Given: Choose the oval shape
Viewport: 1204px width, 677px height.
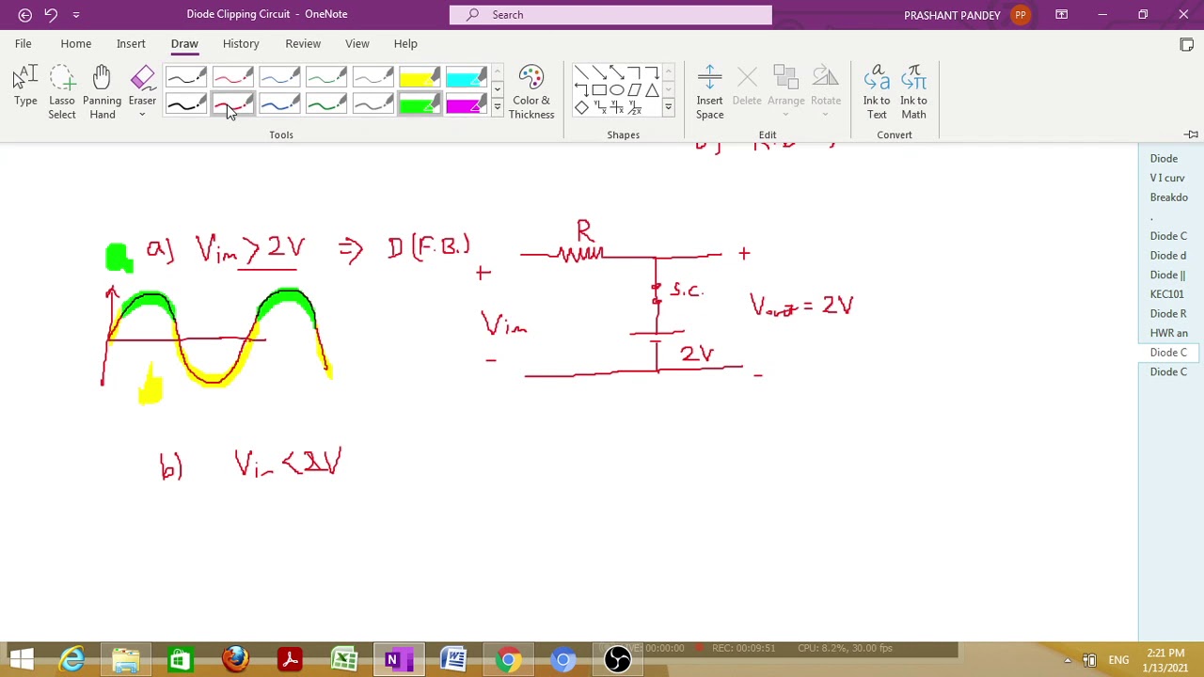Looking at the screenshot, I should [x=617, y=90].
